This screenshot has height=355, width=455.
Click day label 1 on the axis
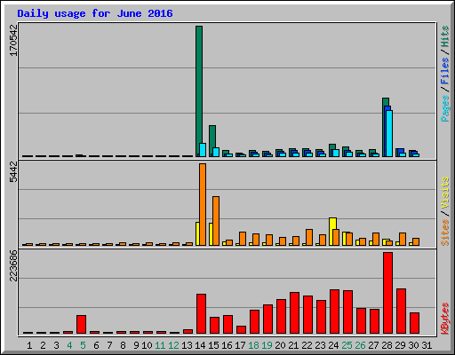(x=29, y=345)
